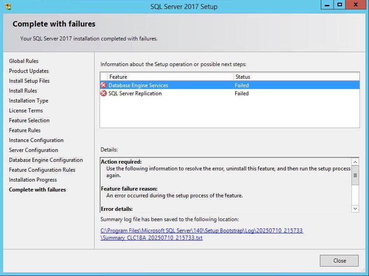Click the Feature column header
Viewport: 369px width, 276px height.
click(170, 77)
